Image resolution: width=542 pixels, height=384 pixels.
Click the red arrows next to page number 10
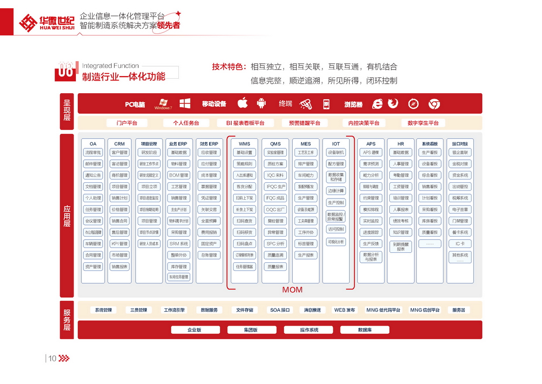point(64,359)
